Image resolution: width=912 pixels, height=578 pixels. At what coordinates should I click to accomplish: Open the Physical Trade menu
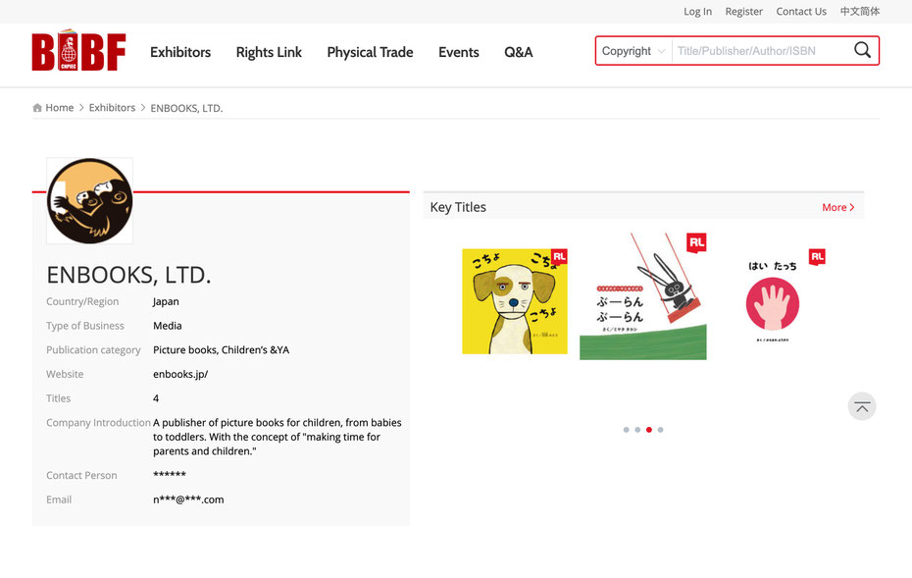tap(370, 52)
